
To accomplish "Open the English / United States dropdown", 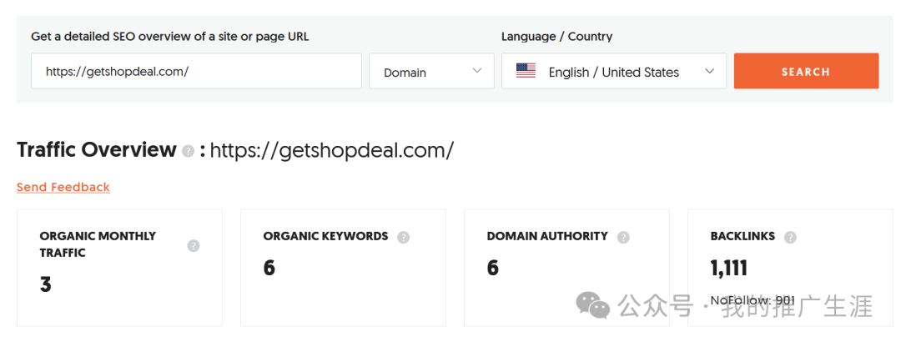I will coord(614,71).
